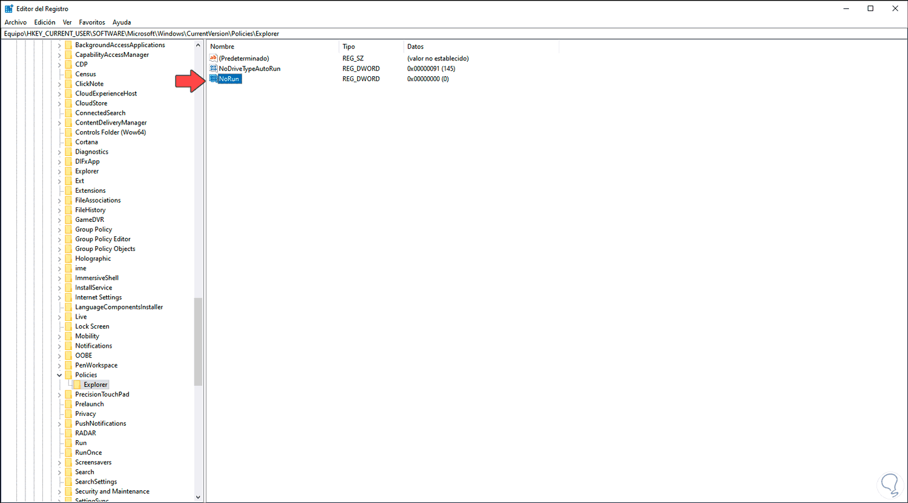Screen dimensions: 908x503
Task: Click the Cortana key folder icon
Action: point(68,141)
